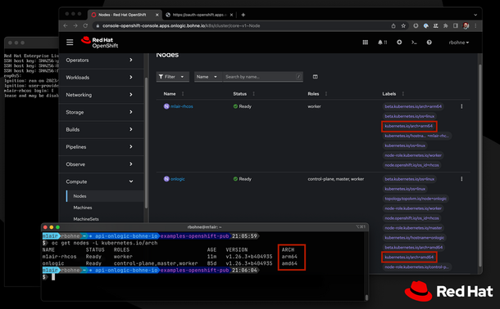500x309 pixels.
Task: Launch the web terminal icon
Action: pyautogui.click(x=414, y=43)
